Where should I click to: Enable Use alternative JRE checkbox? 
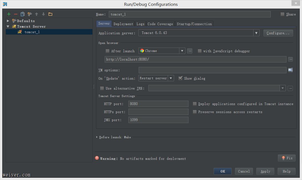coord(102,88)
